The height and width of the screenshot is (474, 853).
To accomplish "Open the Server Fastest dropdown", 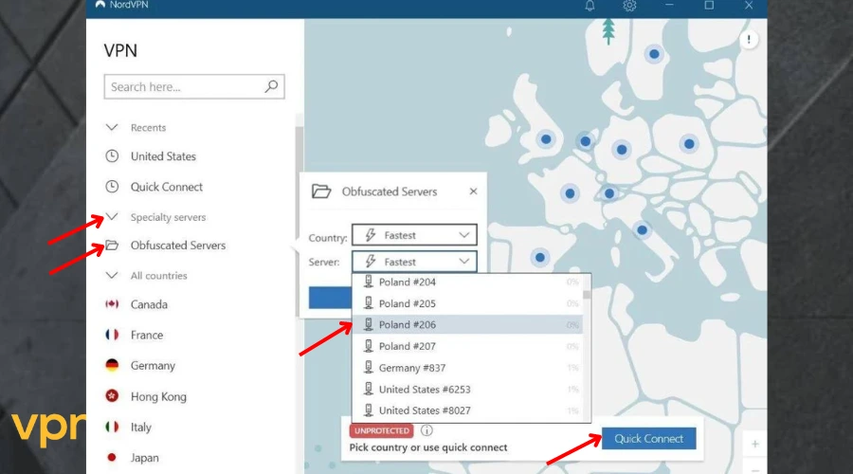I will tap(414, 262).
